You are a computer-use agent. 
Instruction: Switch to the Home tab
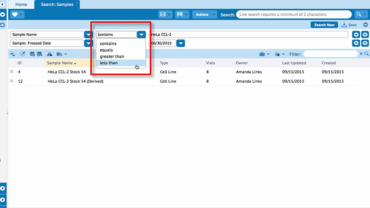pyautogui.click(x=21, y=4)
